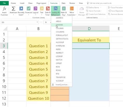123x107 pixels.
Task: Open the Insert Function dialog icon
Action: pyautogui.click(x=4, y=11)
